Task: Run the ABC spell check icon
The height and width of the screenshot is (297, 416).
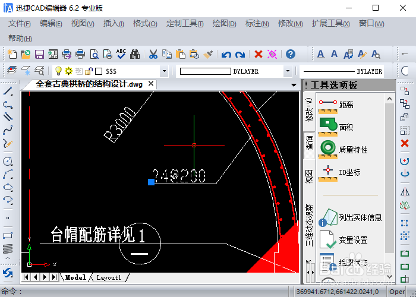Action: (x=121, y=54)
